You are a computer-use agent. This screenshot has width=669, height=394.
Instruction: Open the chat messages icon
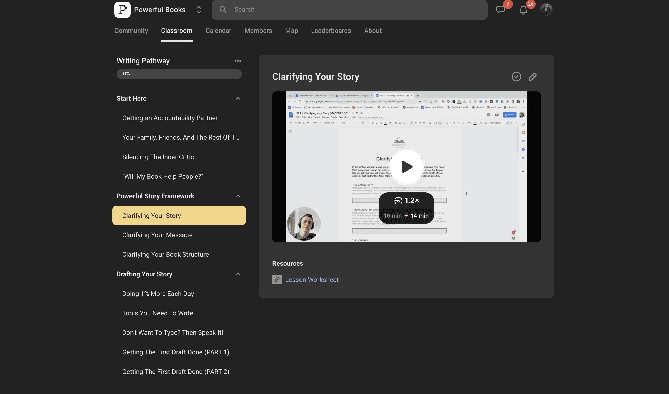point(500,10)
